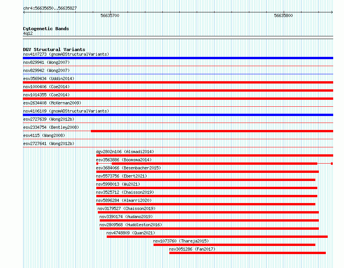Click nsv2809568 (Huddleston2016) label
Image resolution: width=344 pixels, height=268 pixels.
pos(131,225)
